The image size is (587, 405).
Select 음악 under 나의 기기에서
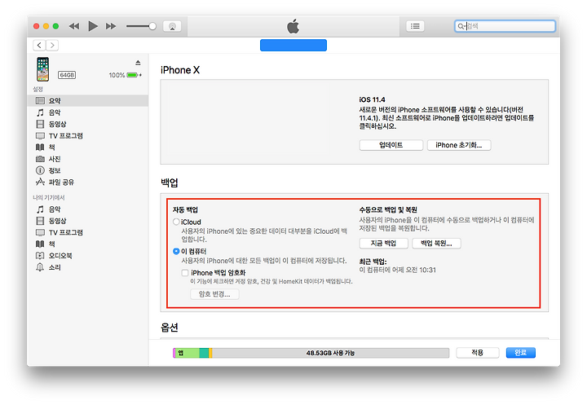coord(88,209)
